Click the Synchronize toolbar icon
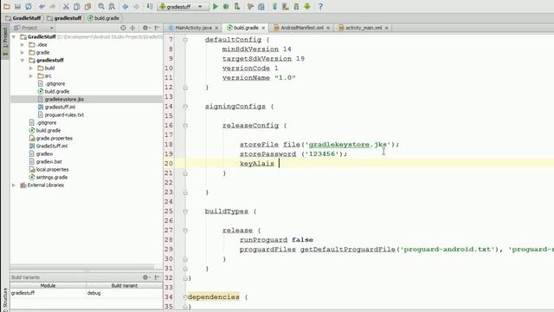554x312 pixels. [29, 6]
